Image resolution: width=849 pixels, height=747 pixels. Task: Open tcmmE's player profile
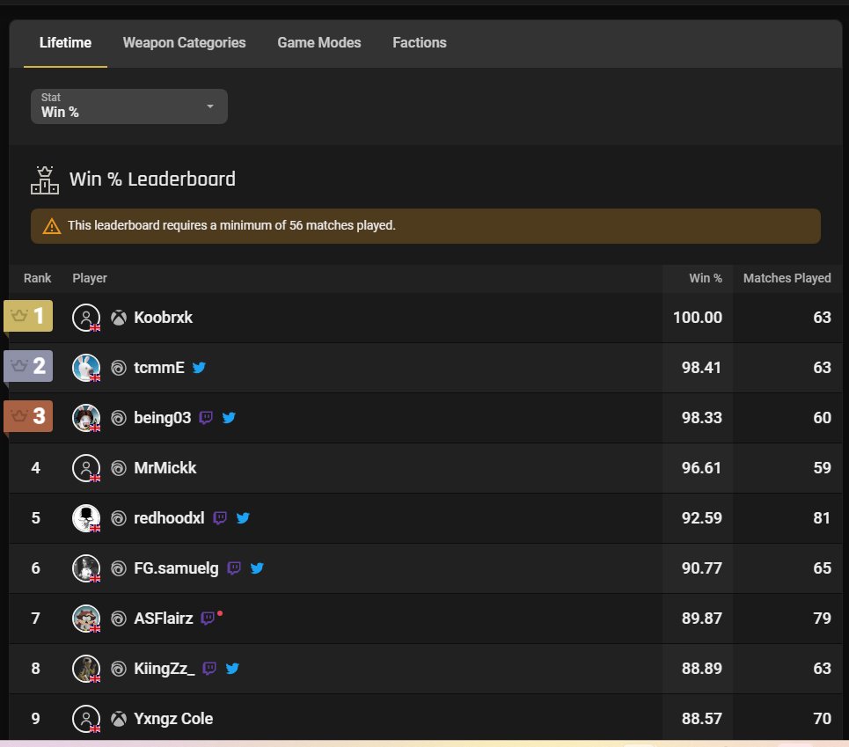tap(158, 368)
